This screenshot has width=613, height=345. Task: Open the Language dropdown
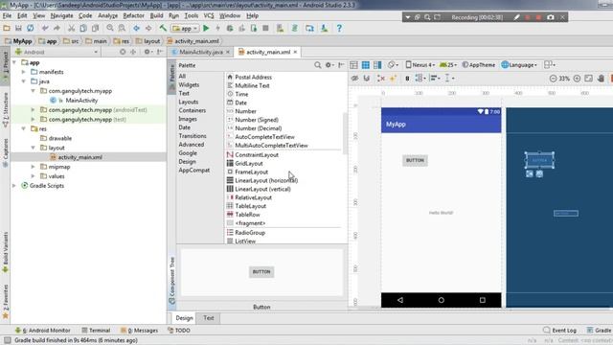pos(519,65)
